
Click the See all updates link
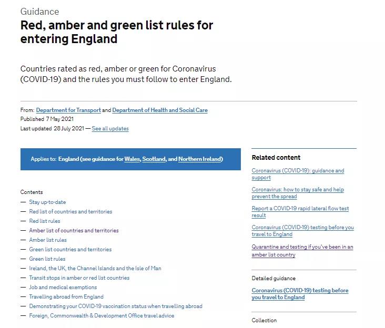click(x=110, y=129)
